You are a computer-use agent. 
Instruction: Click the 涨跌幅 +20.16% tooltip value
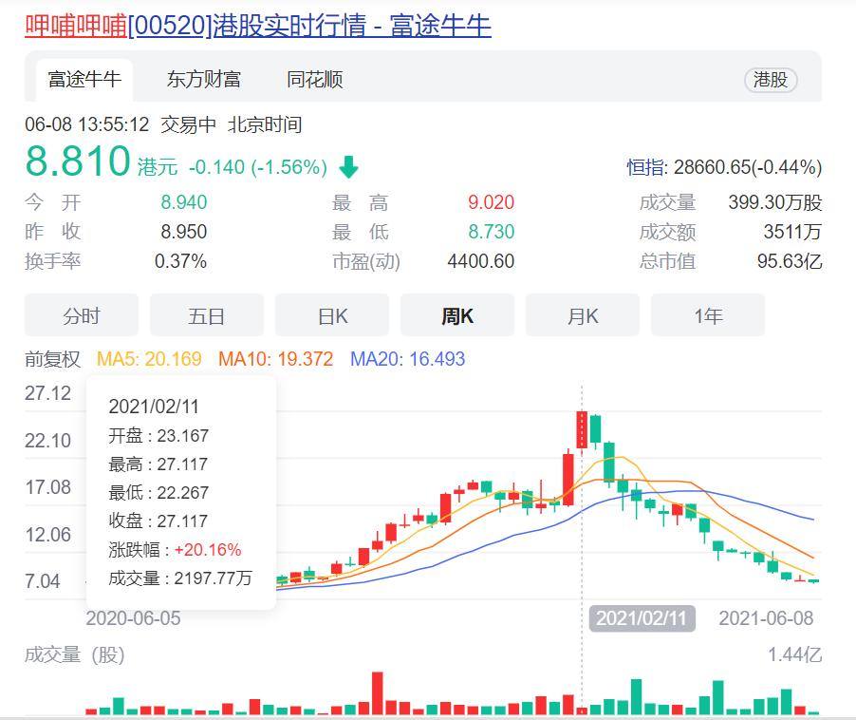pyautogui.click(x=208, y=550)
